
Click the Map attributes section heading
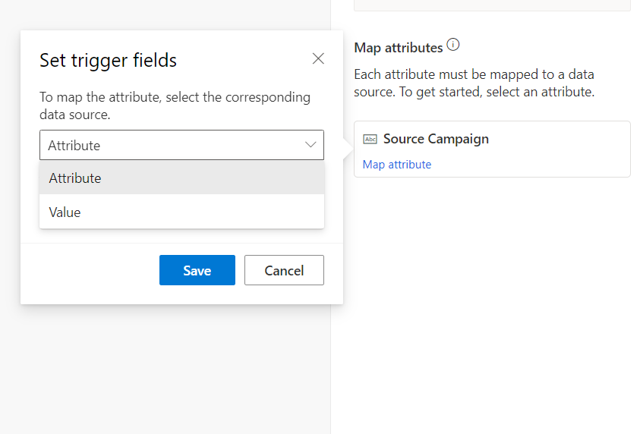[x=398, y=48]
